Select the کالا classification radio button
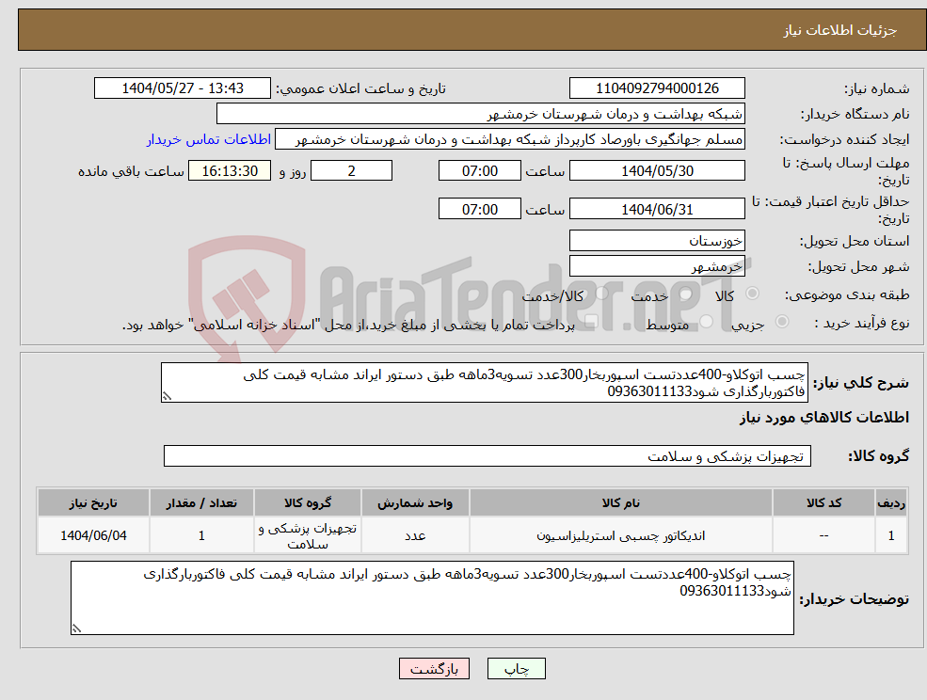This screenshot has width=927, height=700. tap(752, 294)
